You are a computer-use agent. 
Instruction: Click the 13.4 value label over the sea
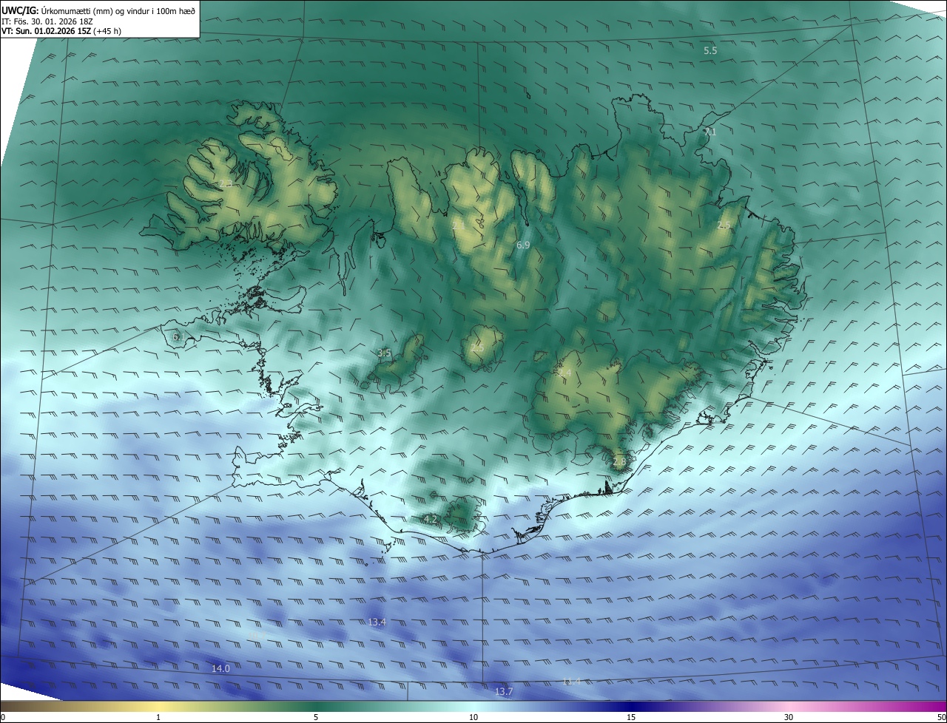click(377, 622)
